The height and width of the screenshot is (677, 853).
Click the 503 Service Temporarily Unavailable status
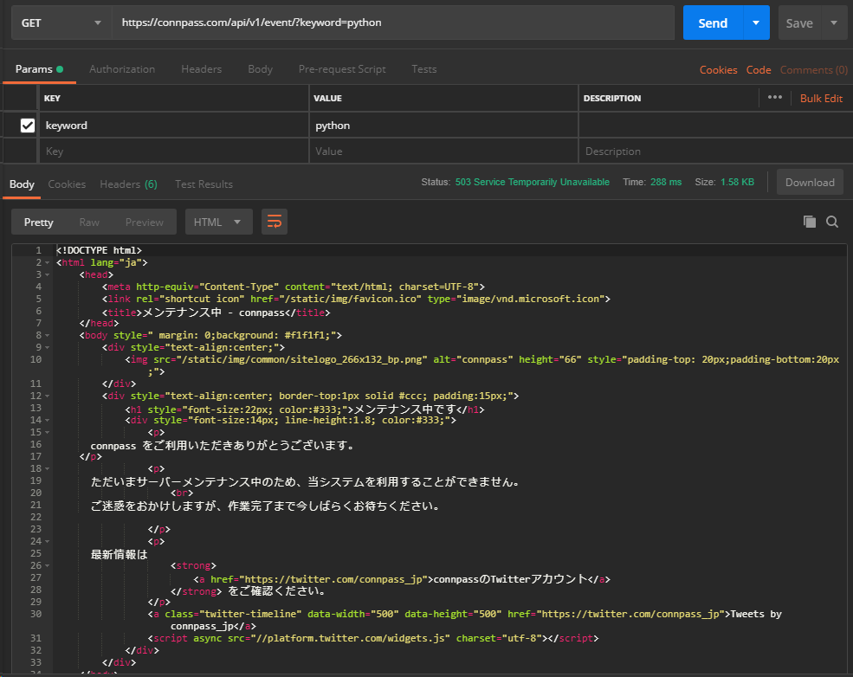tap(532, 182)
